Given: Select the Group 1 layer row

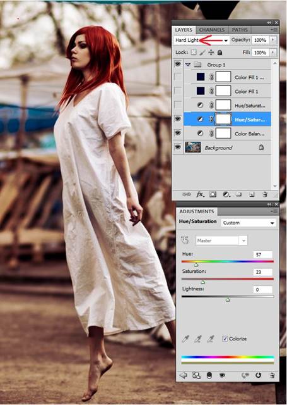Looking at the screenshot, I should pyautogui.click(x=222, y=65).
